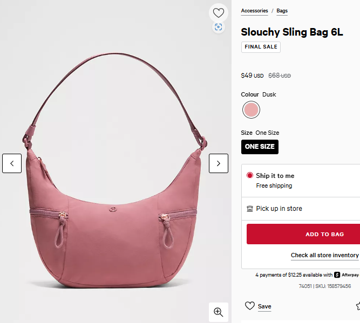Click the store icon beside Pick up in store

(249, 209)
